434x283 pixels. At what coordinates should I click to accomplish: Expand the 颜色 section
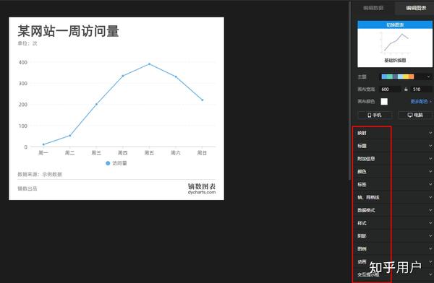pos(393,172)
